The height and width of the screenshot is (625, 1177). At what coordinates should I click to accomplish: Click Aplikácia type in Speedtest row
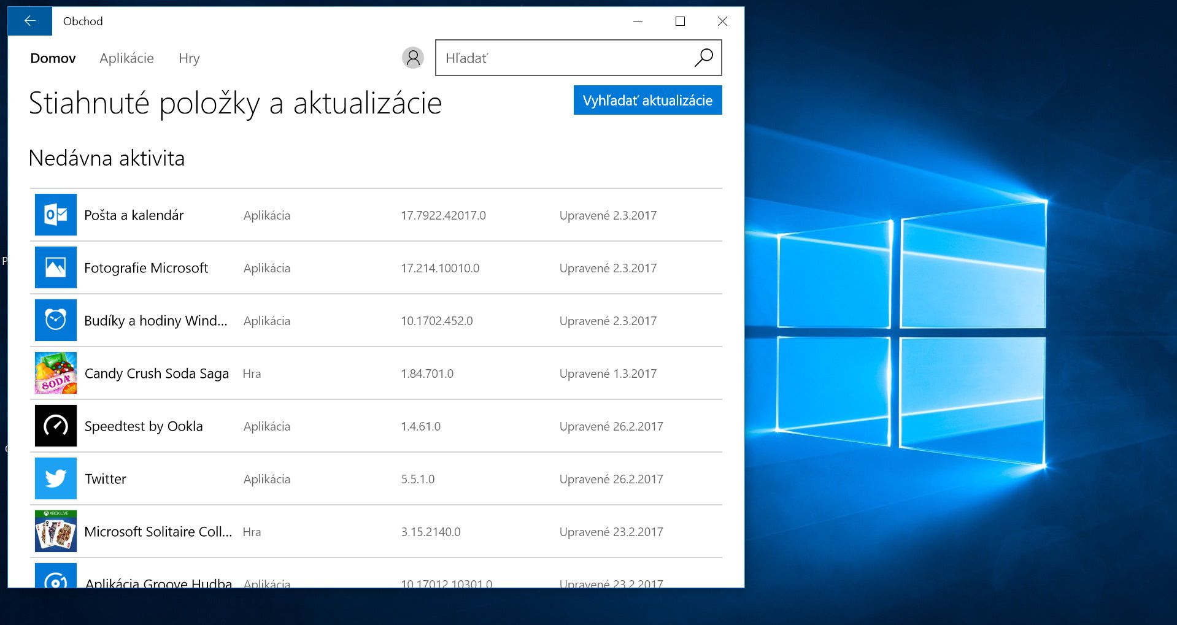(x=267, y=426)
